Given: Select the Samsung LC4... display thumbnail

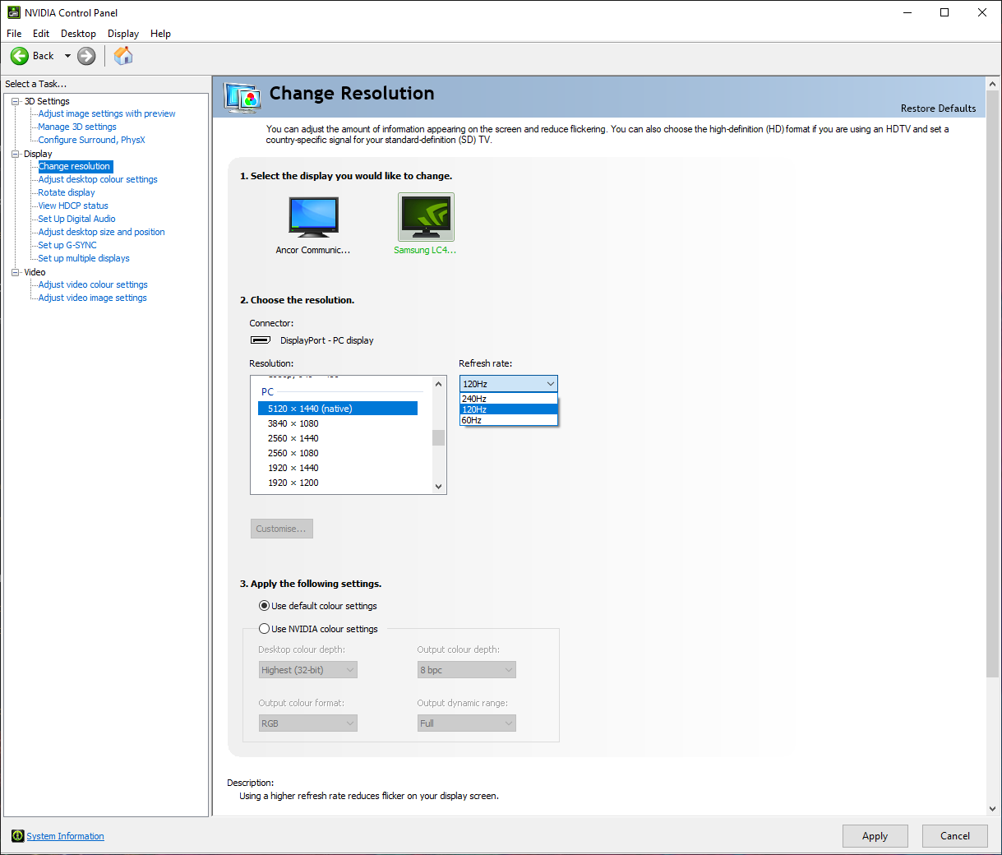Looking at the screenshot, I should 426,217.
